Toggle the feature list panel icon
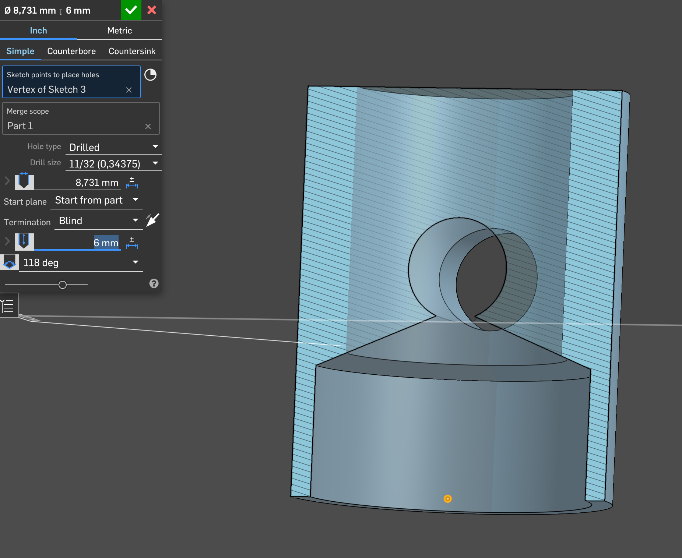 [x=8, y=306]
